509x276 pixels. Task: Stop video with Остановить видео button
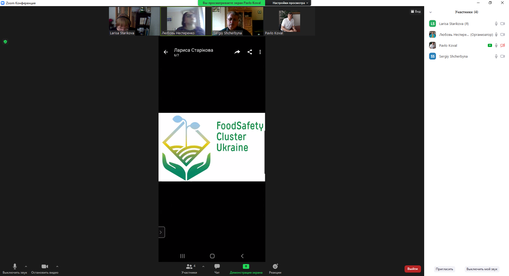pos(45,269)
